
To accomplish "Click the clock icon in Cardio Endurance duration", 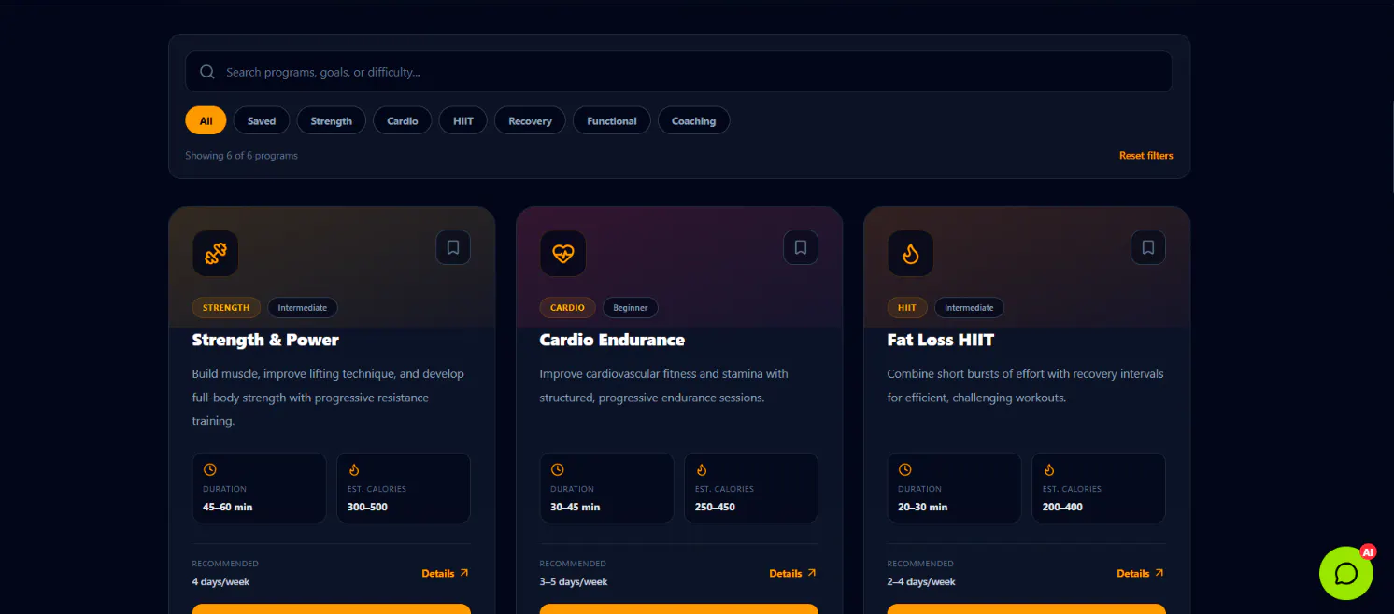I will click(558, 469).
